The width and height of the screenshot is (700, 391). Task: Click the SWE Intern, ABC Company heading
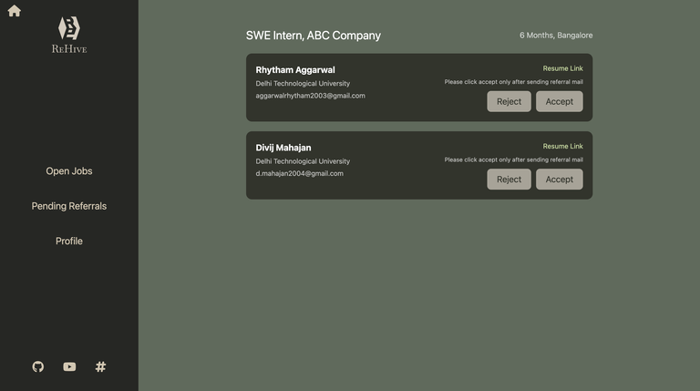coord(314,36)
